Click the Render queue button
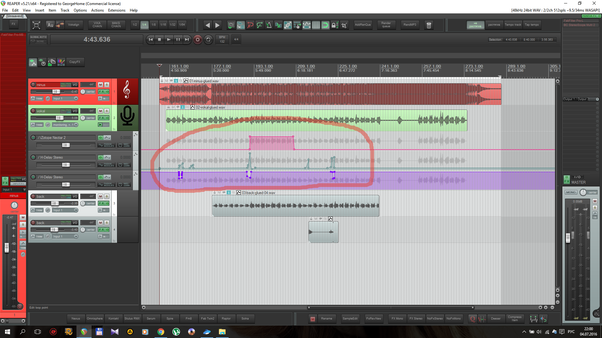Screen dimensions: 602x338 386,25
